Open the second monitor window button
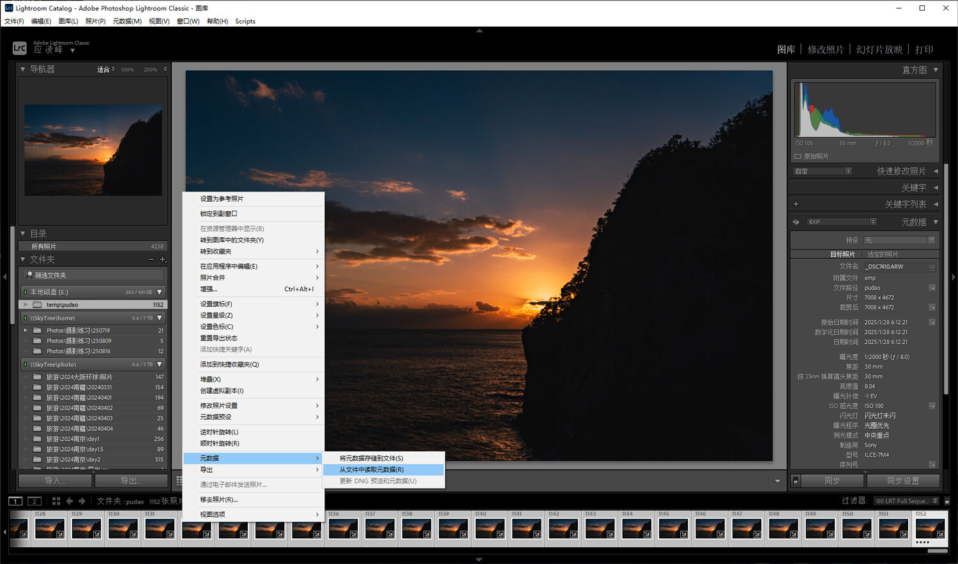 (x=34, y=501)
